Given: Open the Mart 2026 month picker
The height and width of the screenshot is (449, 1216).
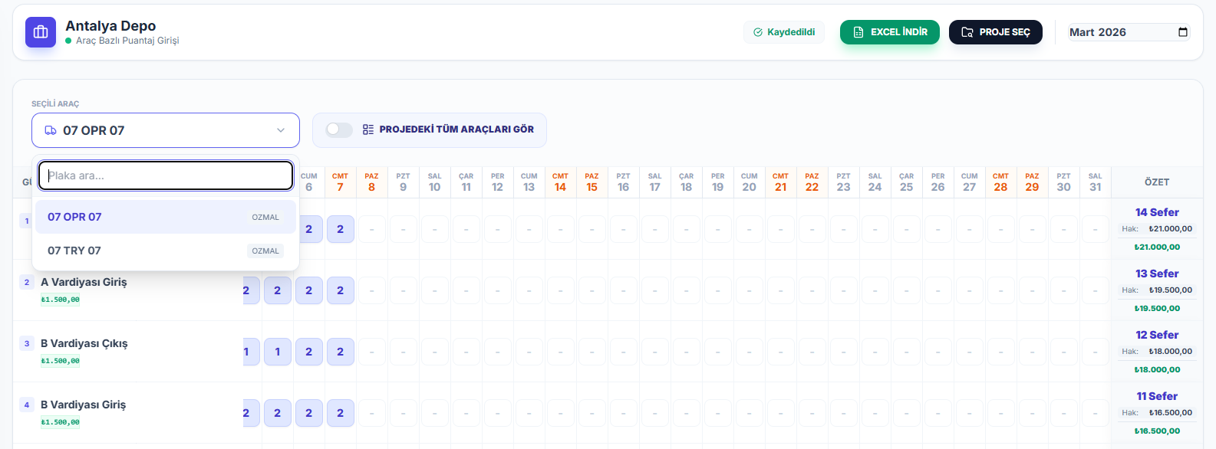Looking at the screenshot, I should pos(1128,32).
